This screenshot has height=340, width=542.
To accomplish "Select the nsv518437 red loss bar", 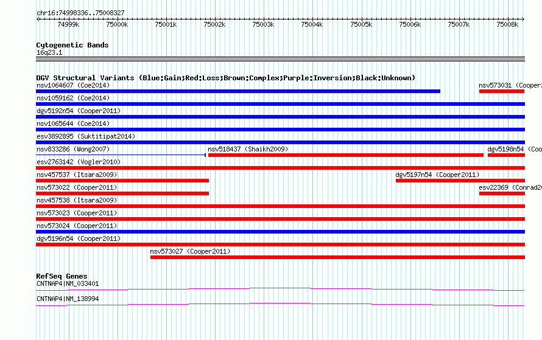I will 346,155.
